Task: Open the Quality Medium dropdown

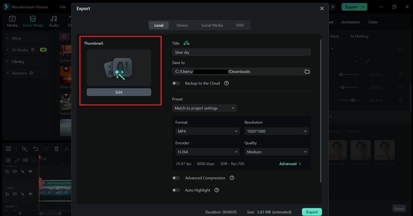Action: pyautogui.click(x=277, y=152)
